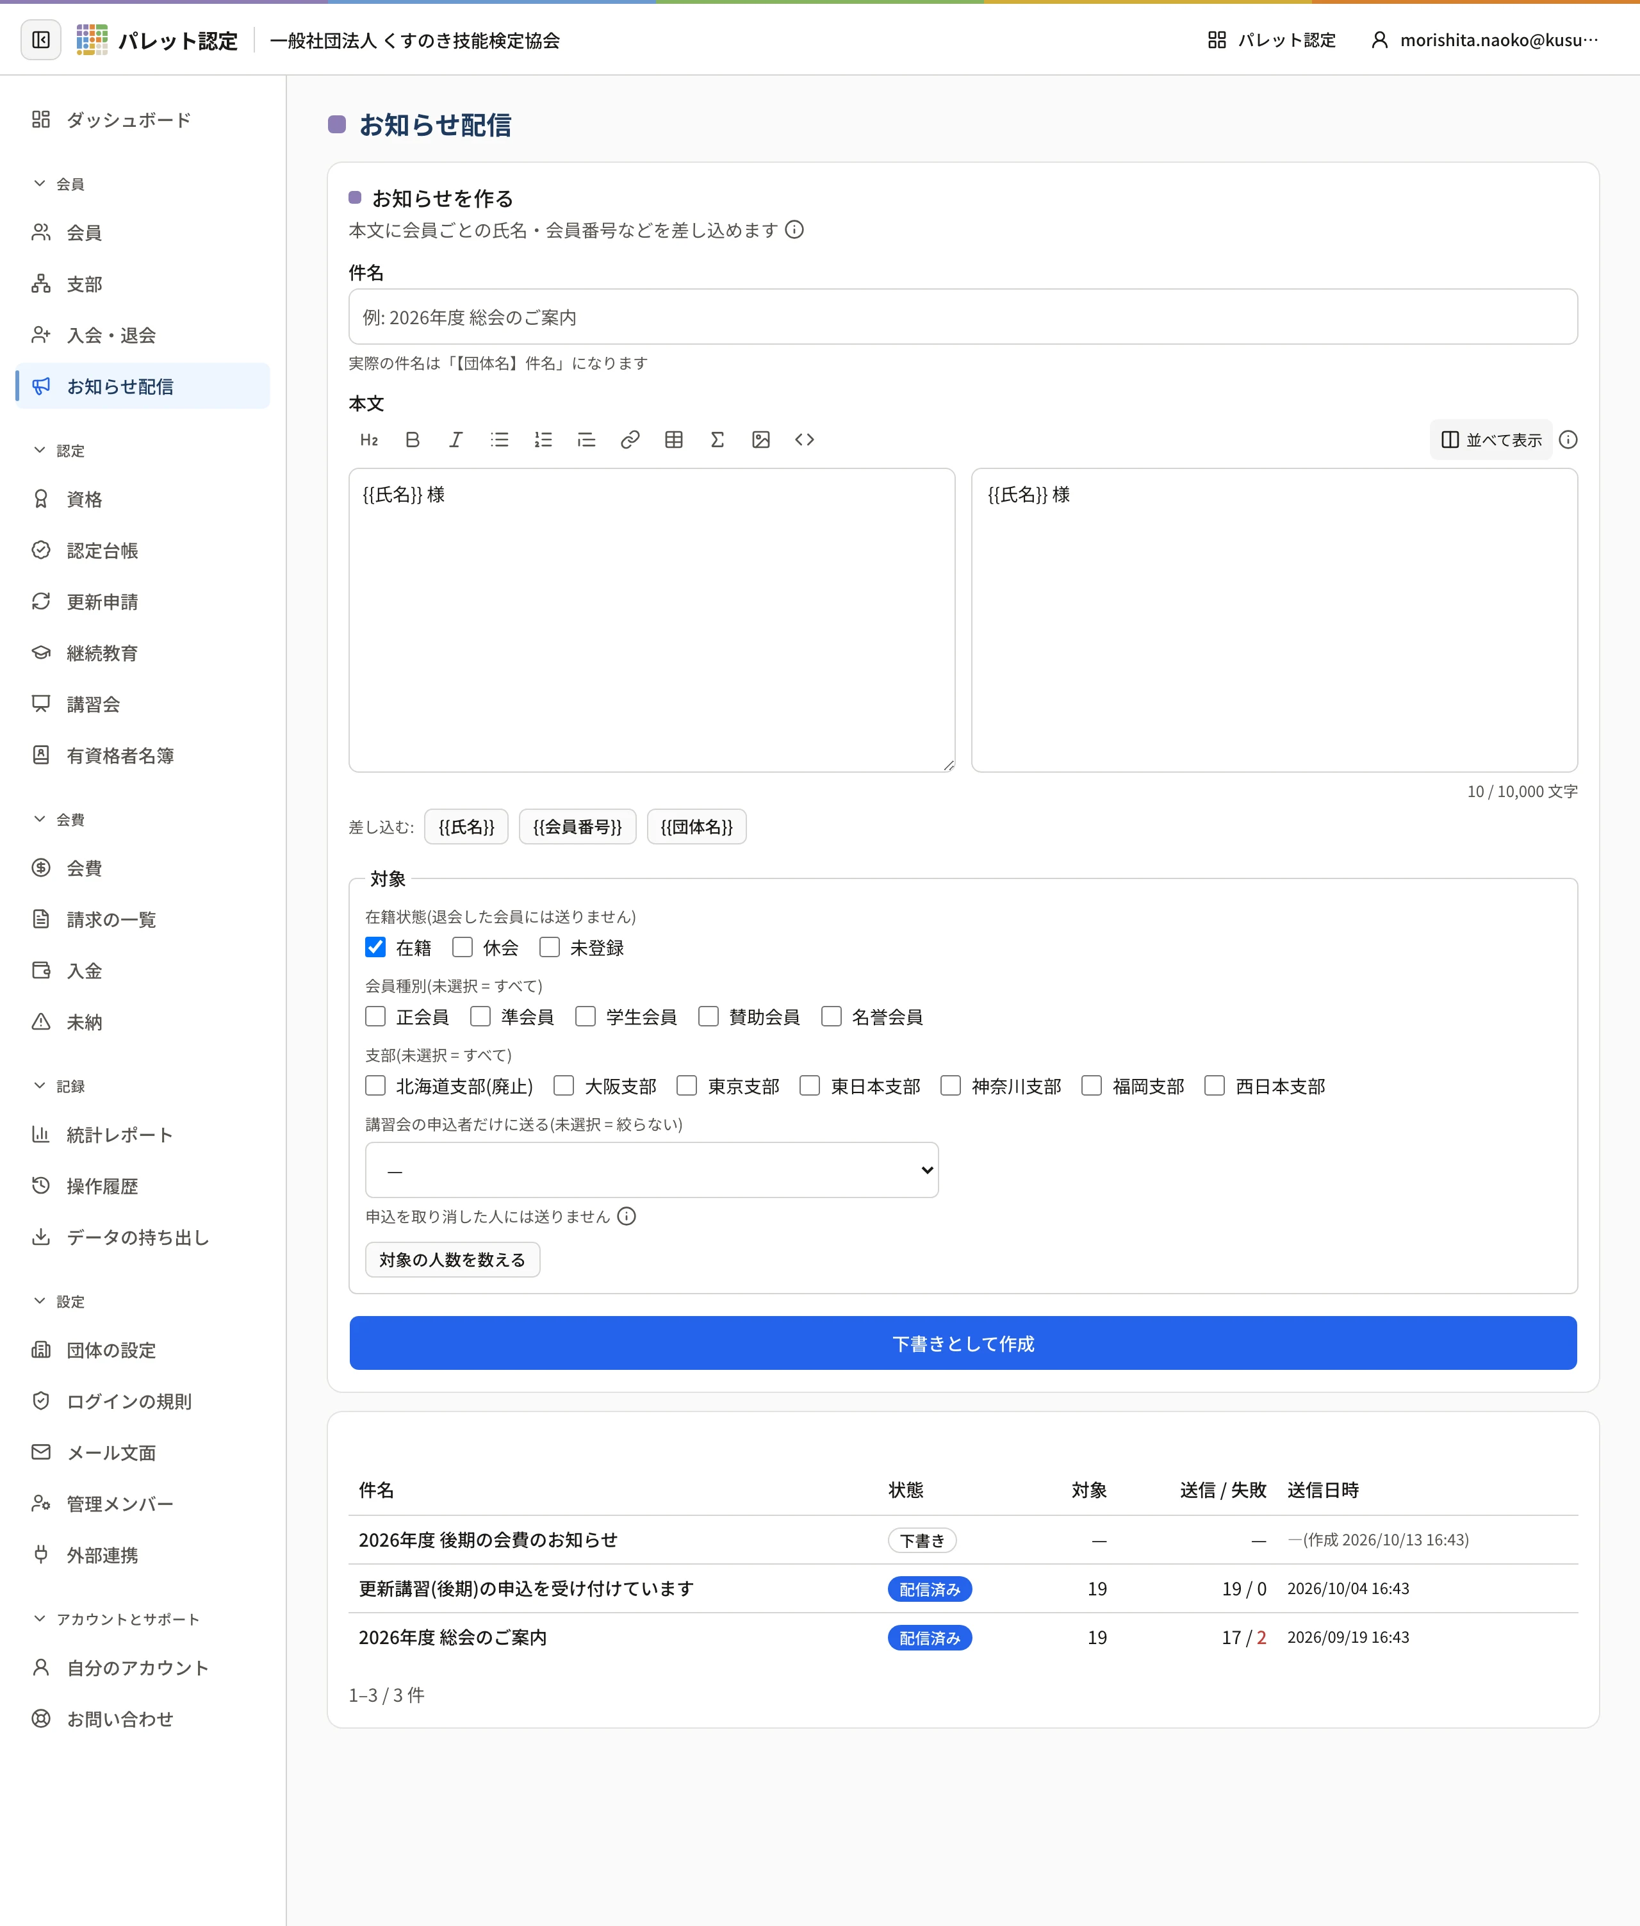
Task: Insert a numbered list
Action: pos(543,440)
